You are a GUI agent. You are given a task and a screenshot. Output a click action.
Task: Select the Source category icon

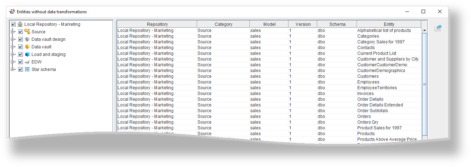click(x=27, y=32)
